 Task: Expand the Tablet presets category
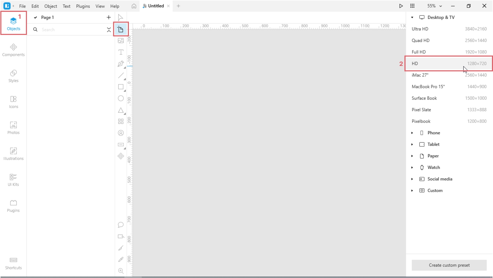(x=412, y=144)
